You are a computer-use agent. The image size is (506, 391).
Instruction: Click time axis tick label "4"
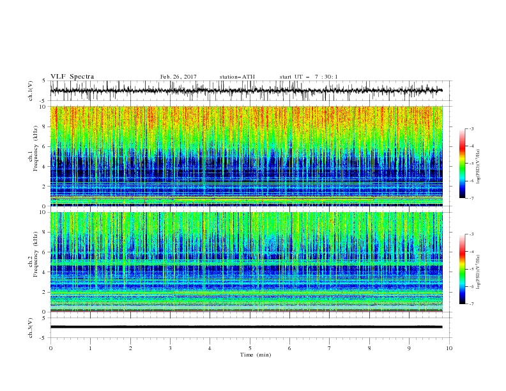tap(210, 348)
